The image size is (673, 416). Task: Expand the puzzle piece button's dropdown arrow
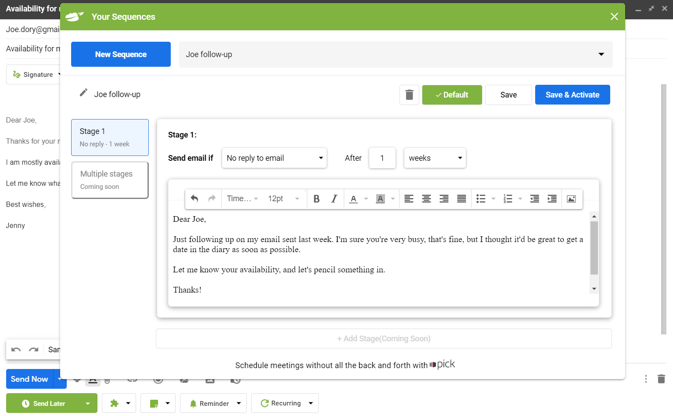[x=128, y=403]
